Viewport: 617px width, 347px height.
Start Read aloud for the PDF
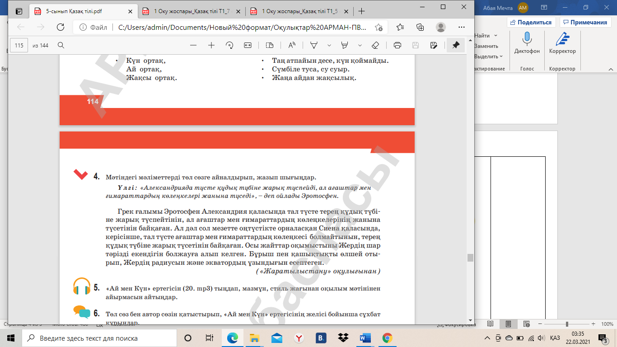click(x=292, y=45)
